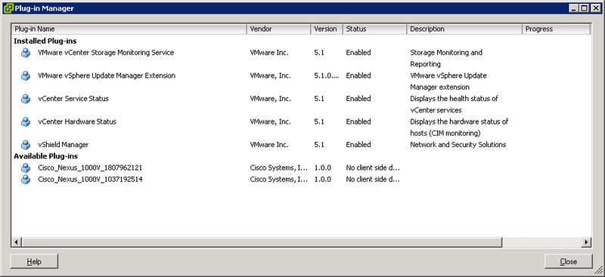Click the Available Plug-ins group heading
The height and width of the screenshot is (277, 605).
click(x=46, y=156)
